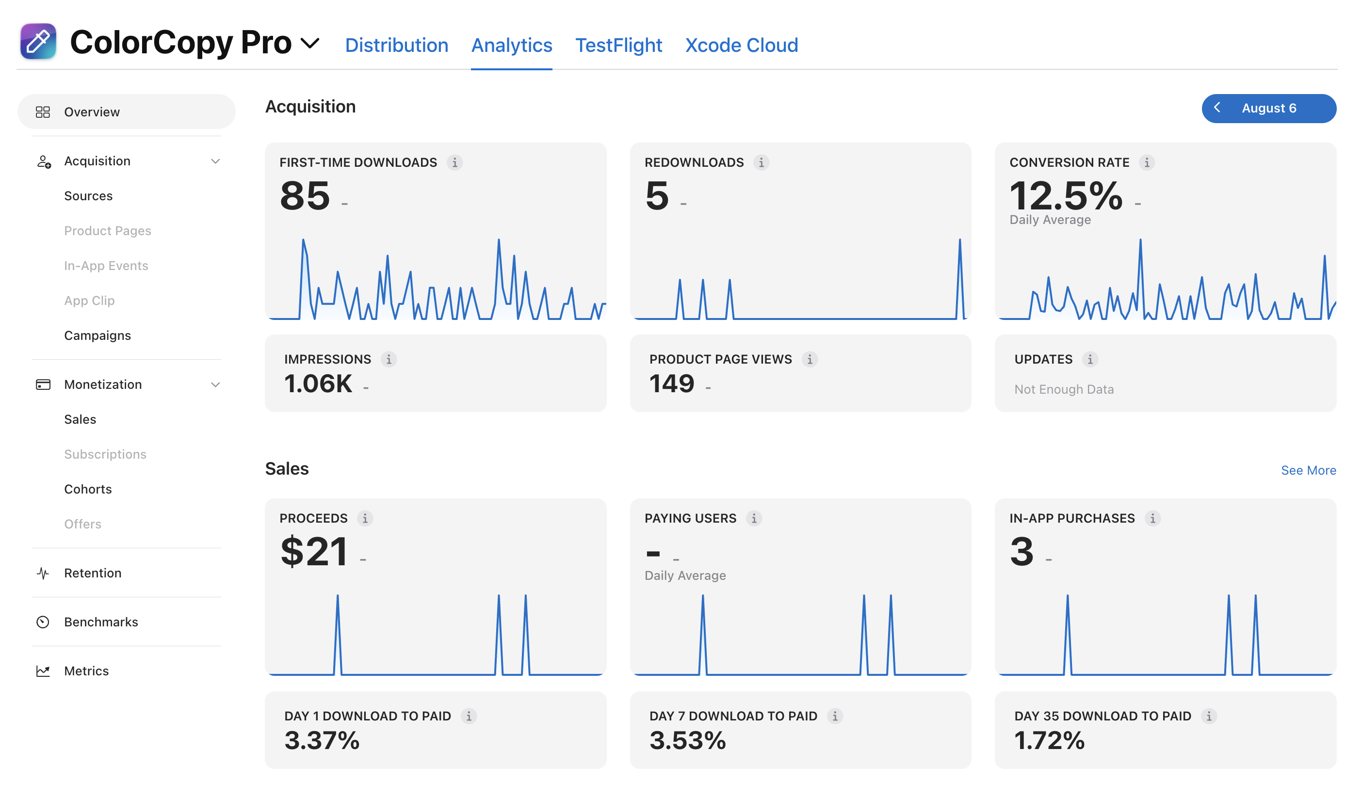Open Cohorts under Monetization
1362x798 pixels.
point(88,489)
